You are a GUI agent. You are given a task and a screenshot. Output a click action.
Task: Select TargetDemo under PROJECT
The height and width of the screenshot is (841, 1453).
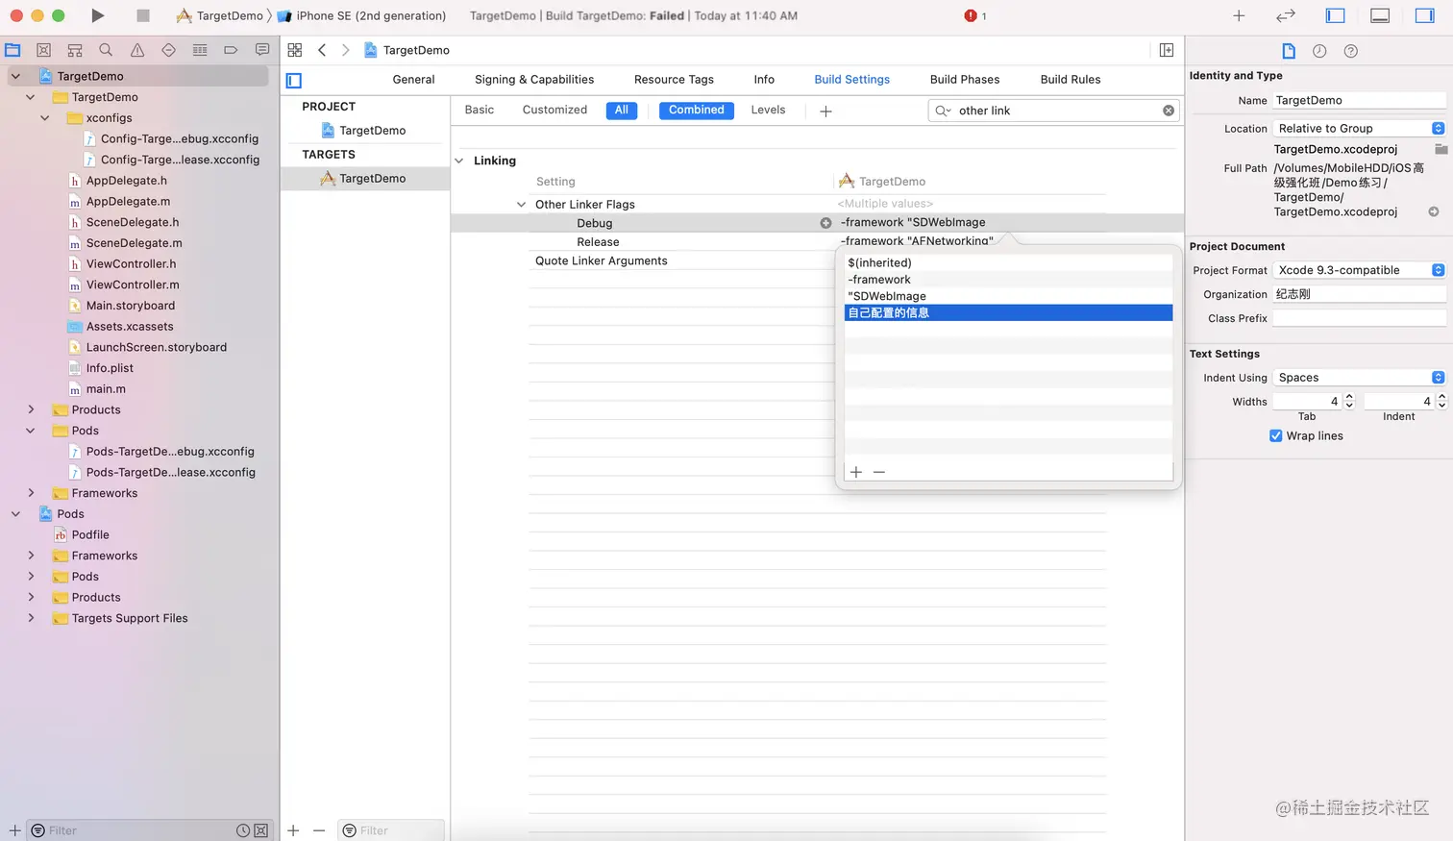(365, 131)
